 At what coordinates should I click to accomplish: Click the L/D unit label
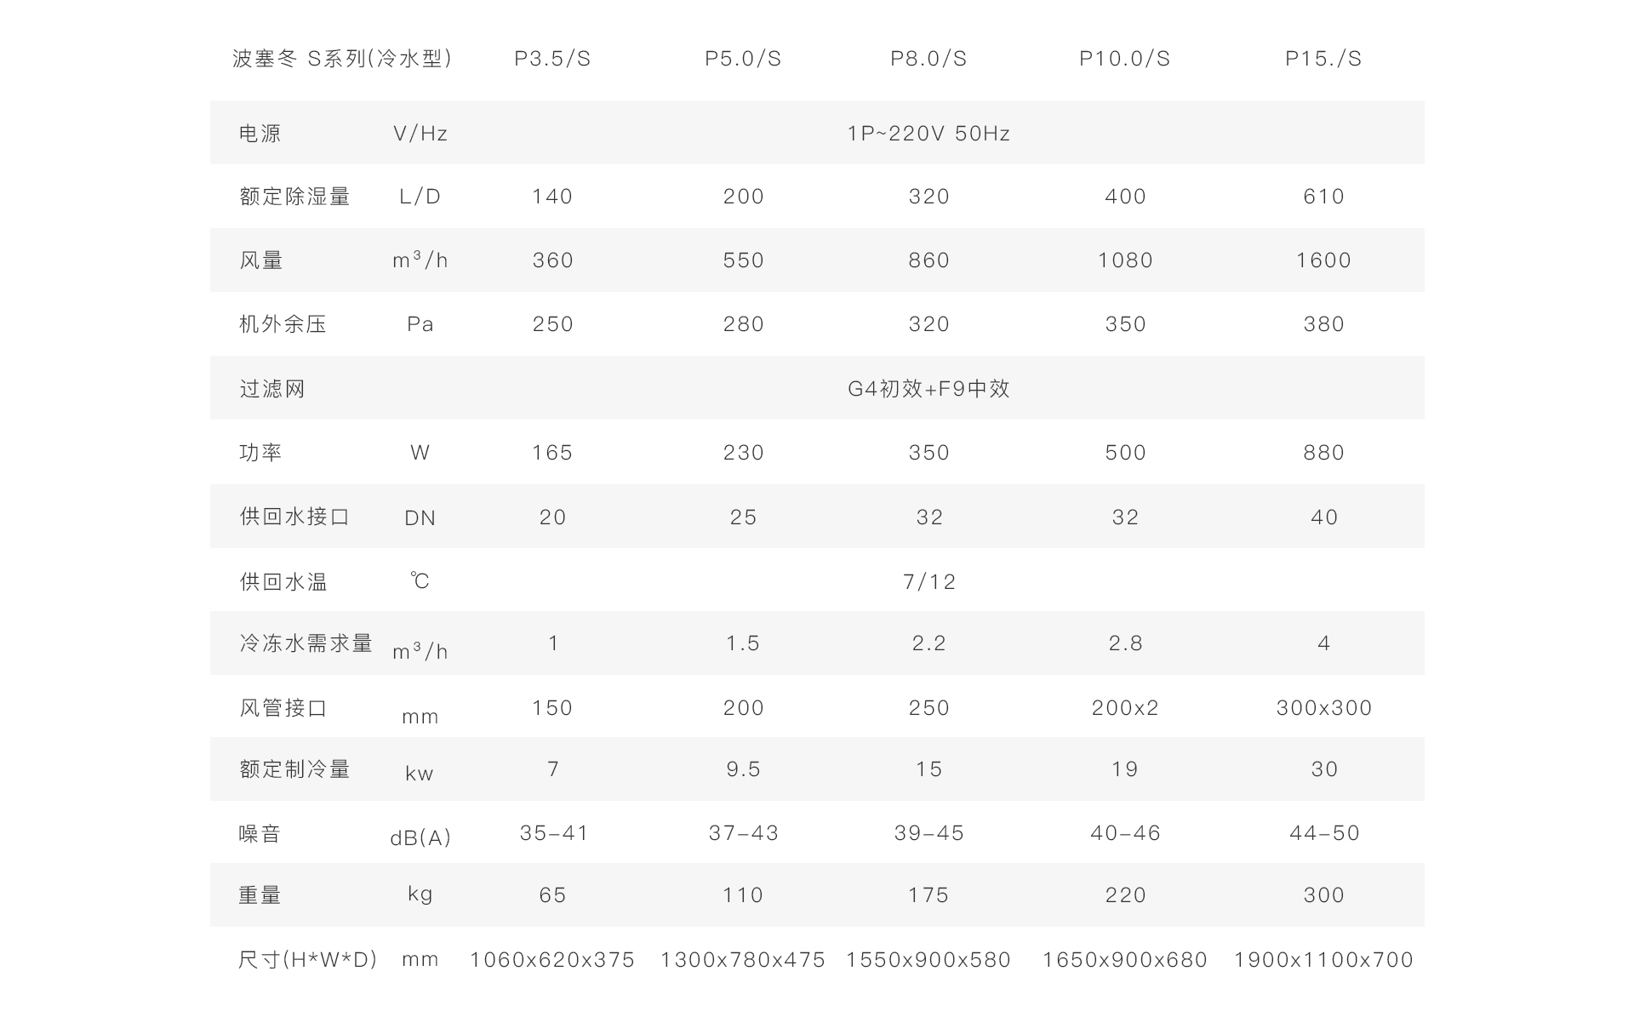[420, 197]
